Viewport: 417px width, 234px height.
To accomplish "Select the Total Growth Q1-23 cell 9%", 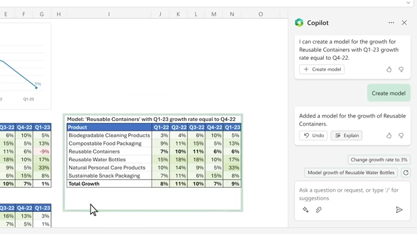I will 232,183.
